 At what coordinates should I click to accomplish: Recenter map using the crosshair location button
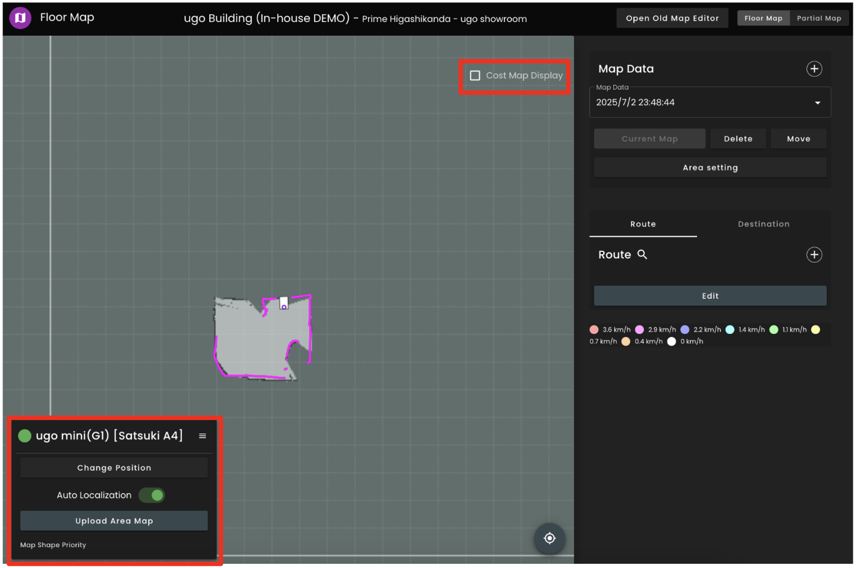click(549, 538)
